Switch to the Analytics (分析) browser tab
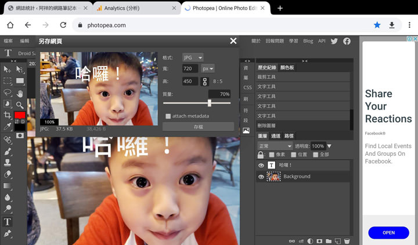 pos(137,8)
